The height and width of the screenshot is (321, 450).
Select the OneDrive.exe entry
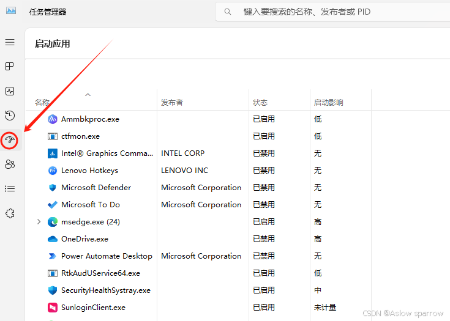[x=85, y=239]
